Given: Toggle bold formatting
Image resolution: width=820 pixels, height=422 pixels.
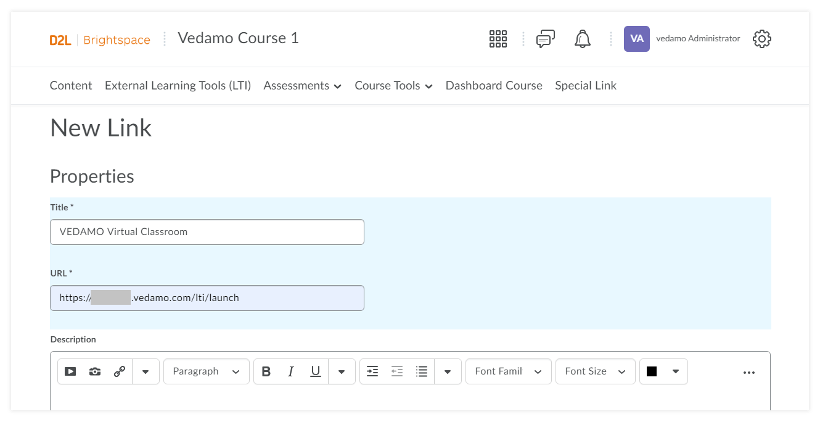Looking at the screenshot, I should [x=266, y=371].
